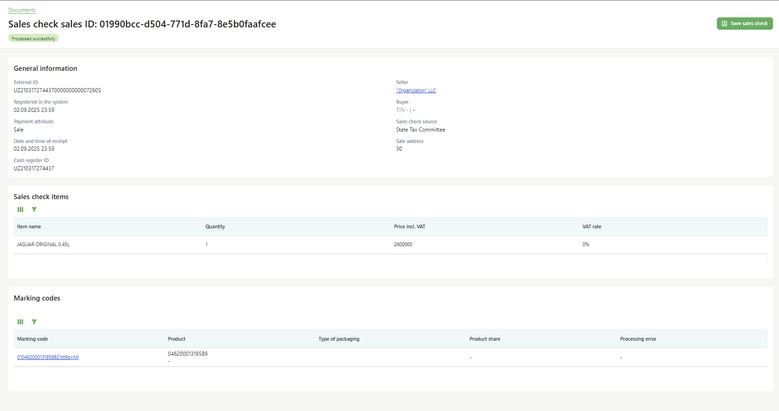Click the Product share column header
Screen dimensions: 779x411
[x=485, y=339]
